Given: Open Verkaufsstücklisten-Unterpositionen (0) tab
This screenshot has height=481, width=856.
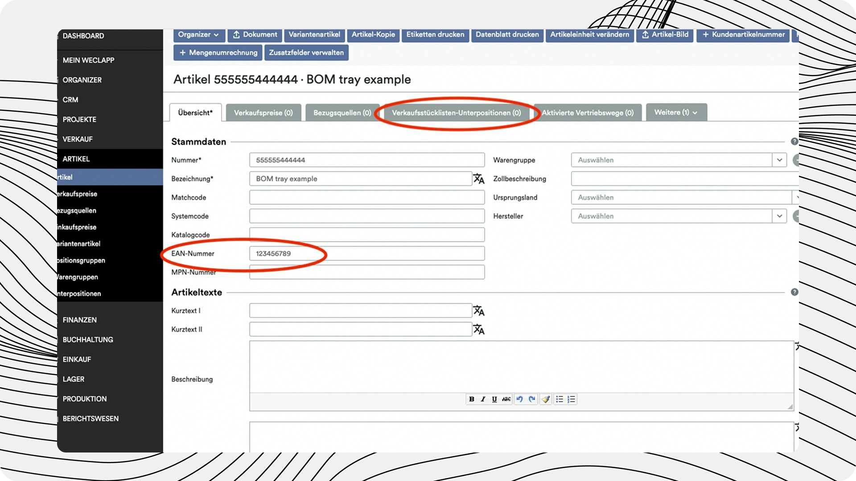Looking at the screenshot, I should point(456,113).
